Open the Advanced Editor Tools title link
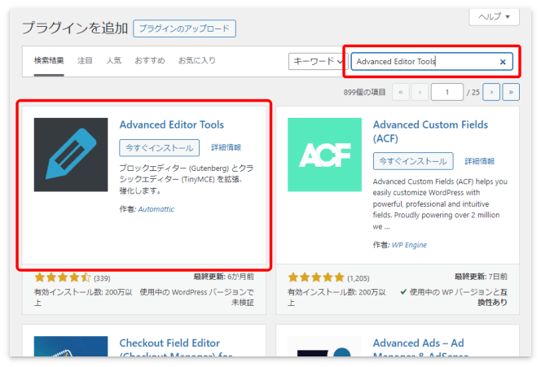This screenshot has width=541, height=367. coord(171,125)
